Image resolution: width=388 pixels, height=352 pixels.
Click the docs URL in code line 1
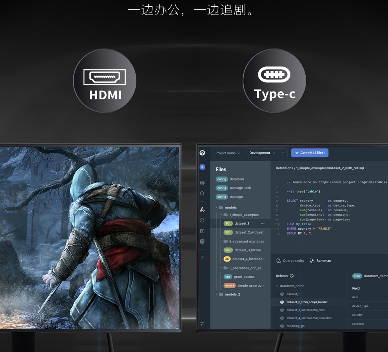point(353,182)
